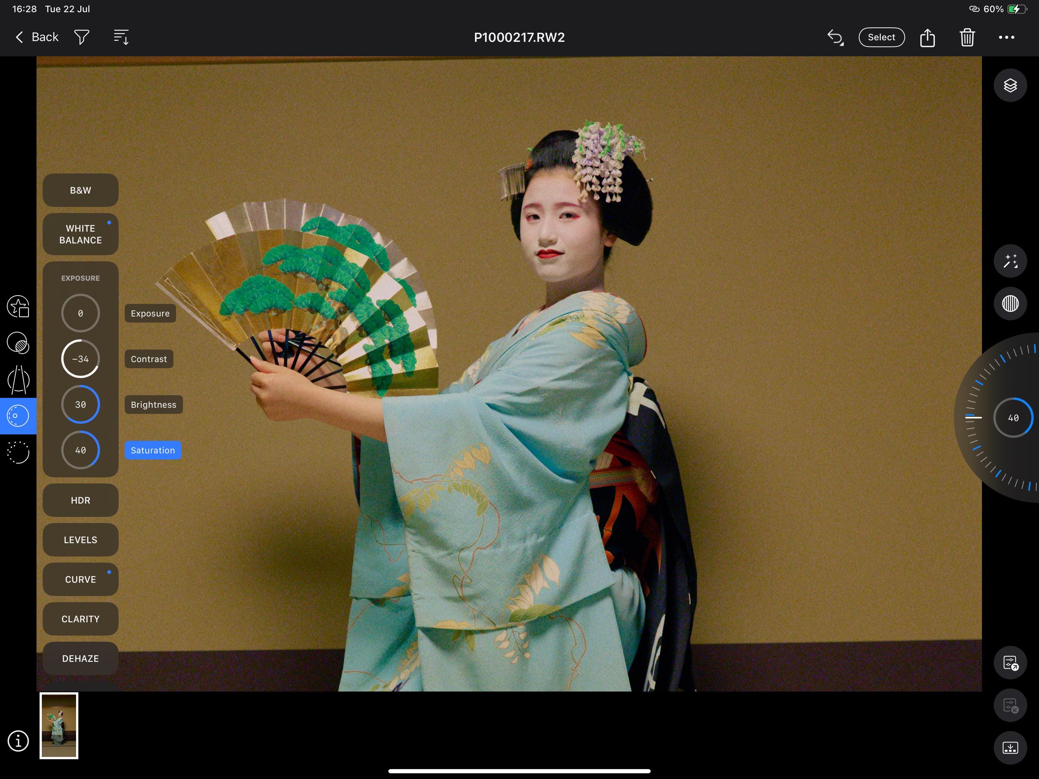The image size is (1039, 779).
Task: Tap the home indicator bar
Action: [x=519, y=771]
